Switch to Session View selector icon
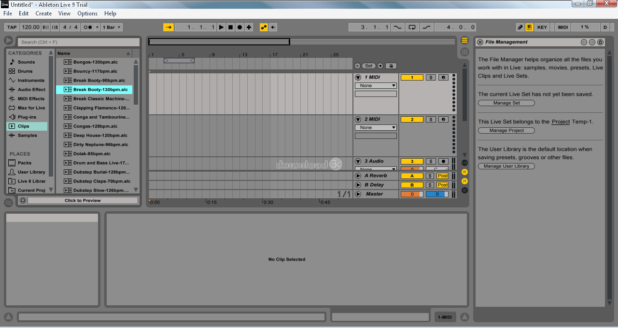Image resolution: width=618 pixels, height=328 pixels. coord(464,52)
